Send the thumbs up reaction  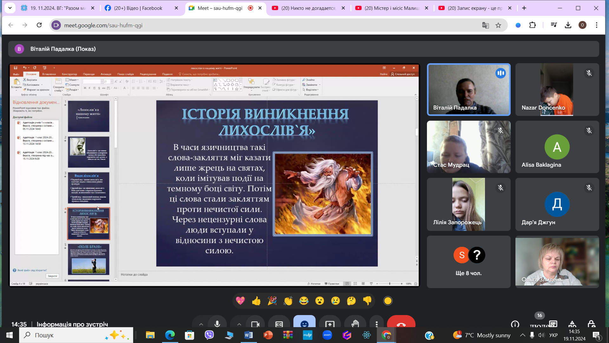coord(256,300)
